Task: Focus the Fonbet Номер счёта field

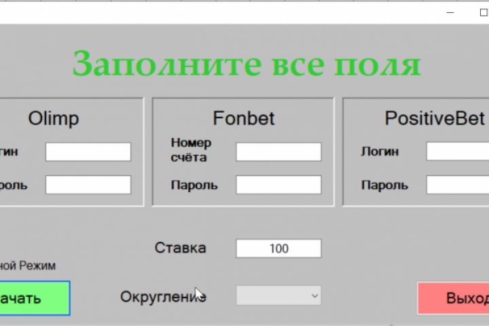Action: pos(278,152)
